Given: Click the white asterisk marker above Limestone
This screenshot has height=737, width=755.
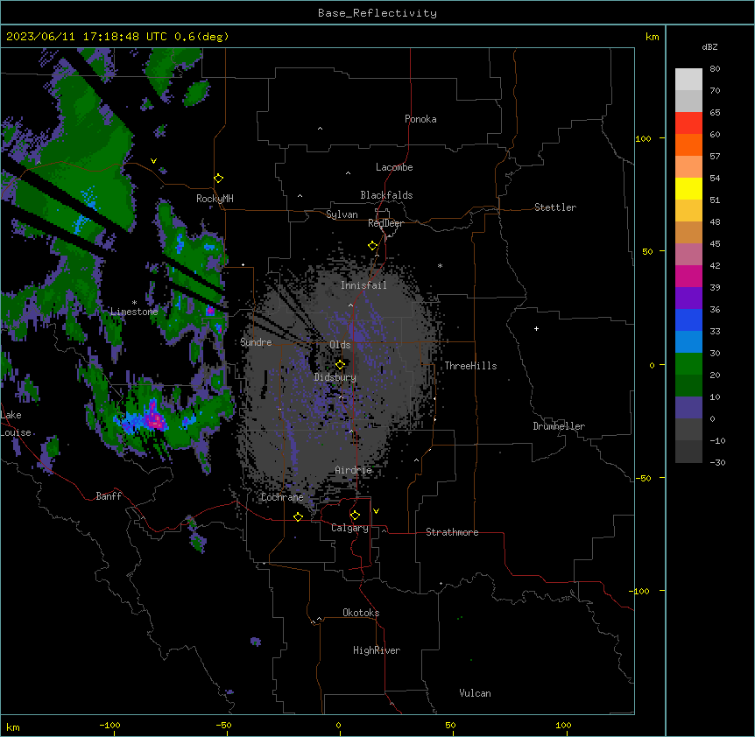Looking at the screenshot, I should pyautogui.click(x=134, y=303).
